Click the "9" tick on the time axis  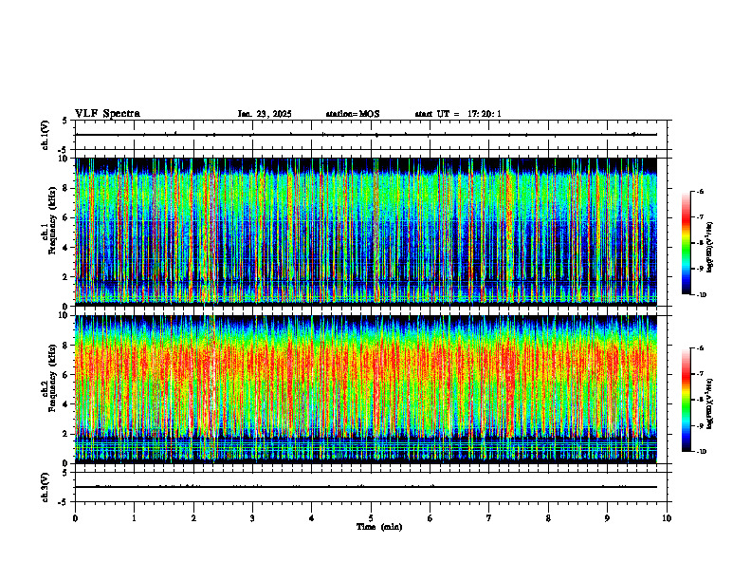(607, 518)
